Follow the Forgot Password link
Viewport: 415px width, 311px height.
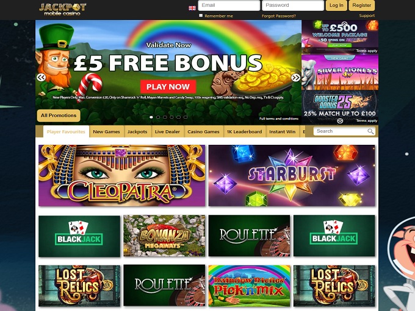tap(279, 16)
